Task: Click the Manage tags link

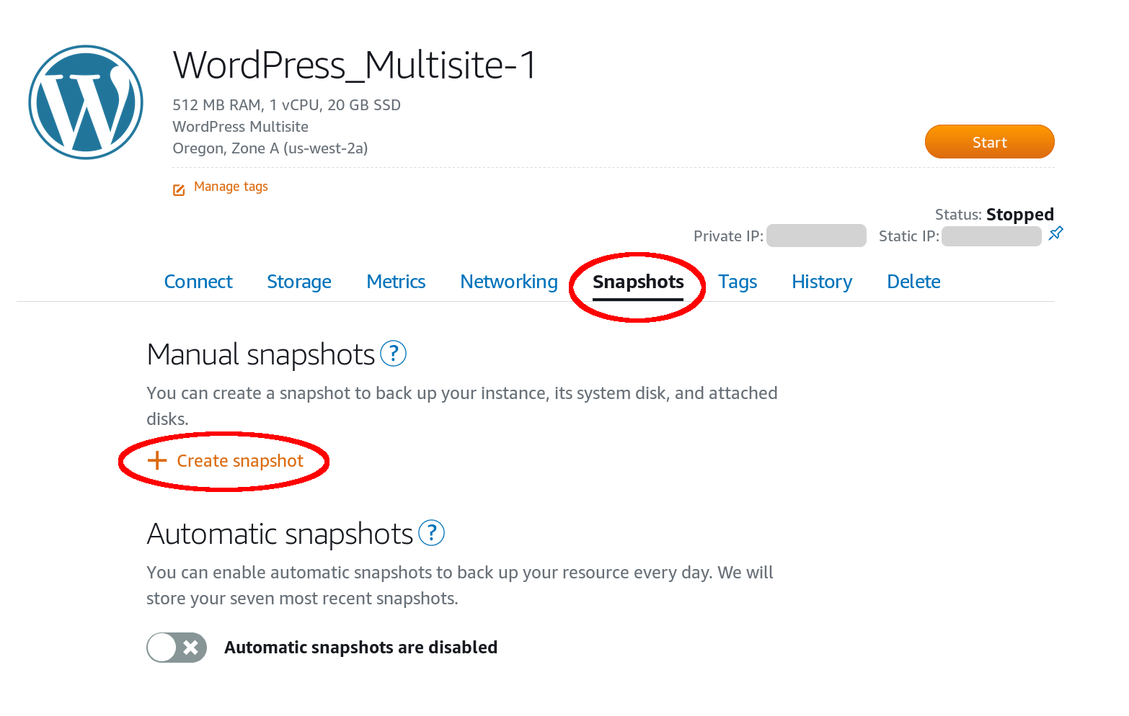Action: [x=231, y=187]
